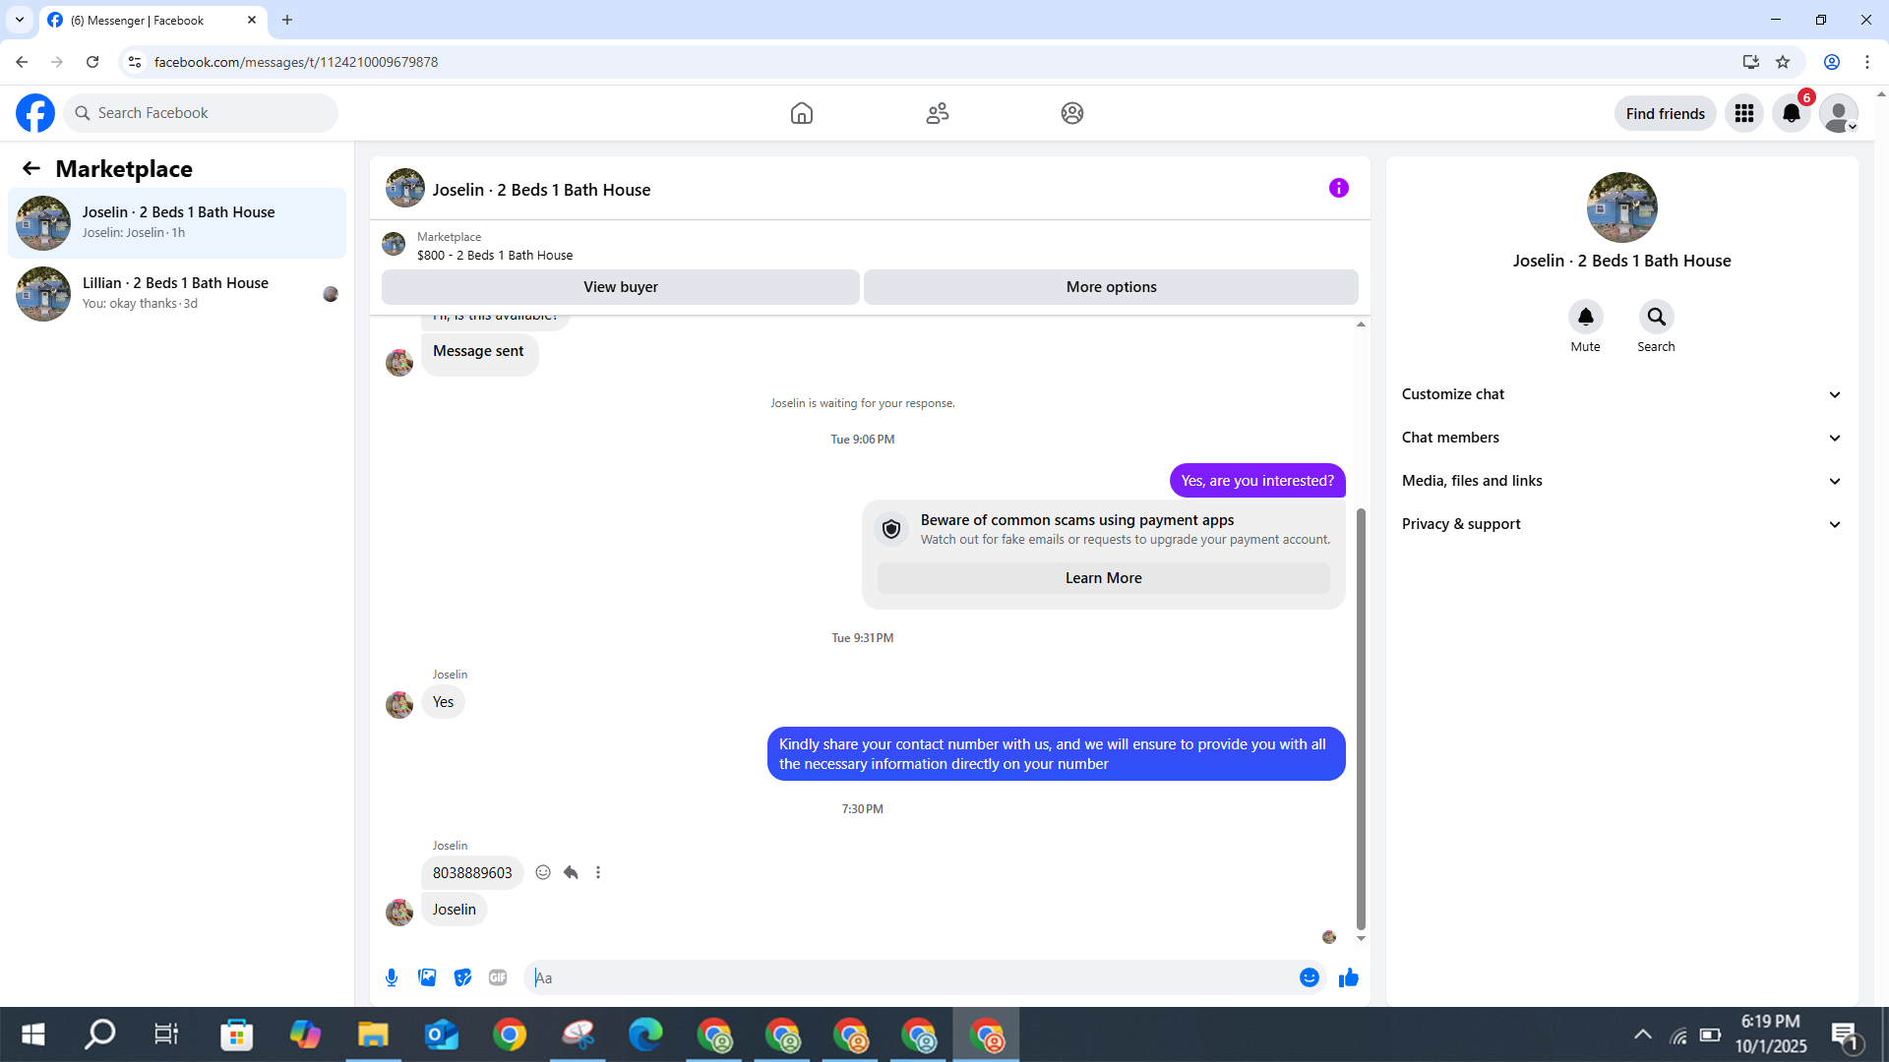Show hidden system tray icons
1889x1062 pixels.
pyautogui.click(x=1643, y=1034)
